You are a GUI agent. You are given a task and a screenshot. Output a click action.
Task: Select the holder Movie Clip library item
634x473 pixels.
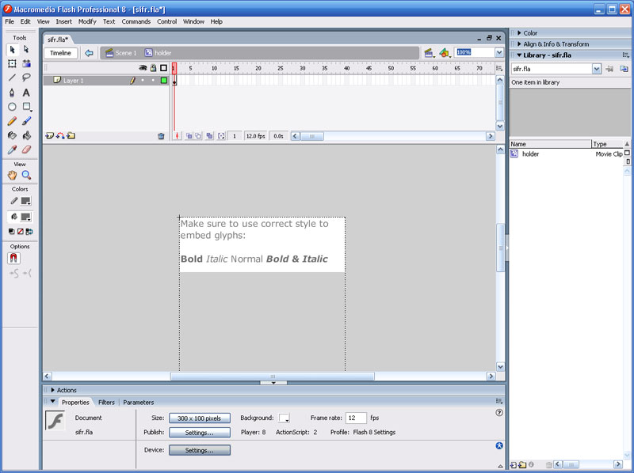tap(566, 153)
